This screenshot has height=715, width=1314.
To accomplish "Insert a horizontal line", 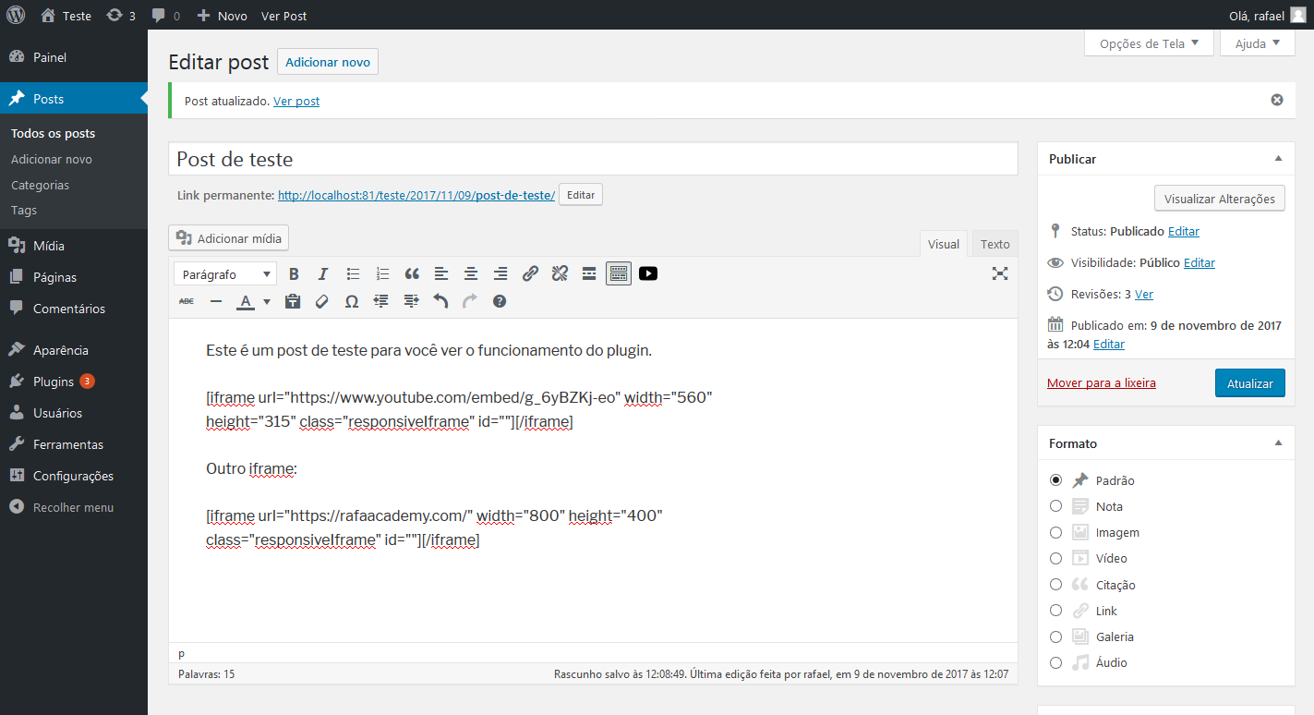I will (x=216, y=301).
